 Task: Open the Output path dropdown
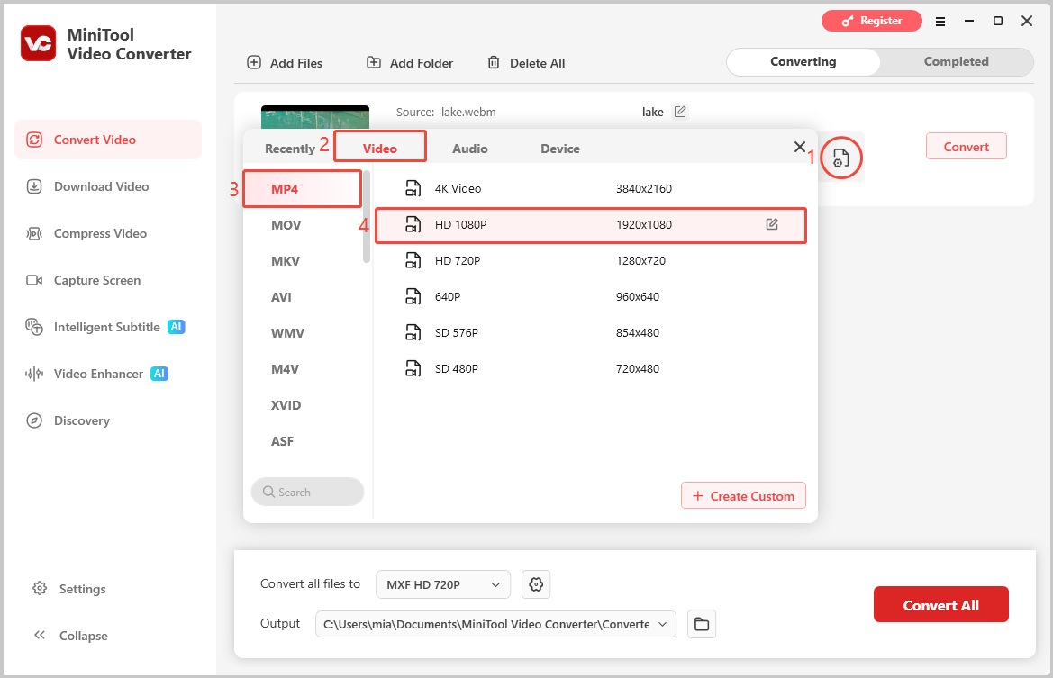coord(495,624)
